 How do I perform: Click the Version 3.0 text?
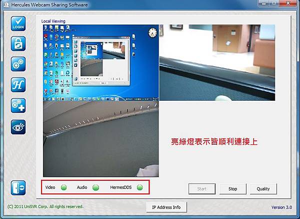(x=281, y=207)
